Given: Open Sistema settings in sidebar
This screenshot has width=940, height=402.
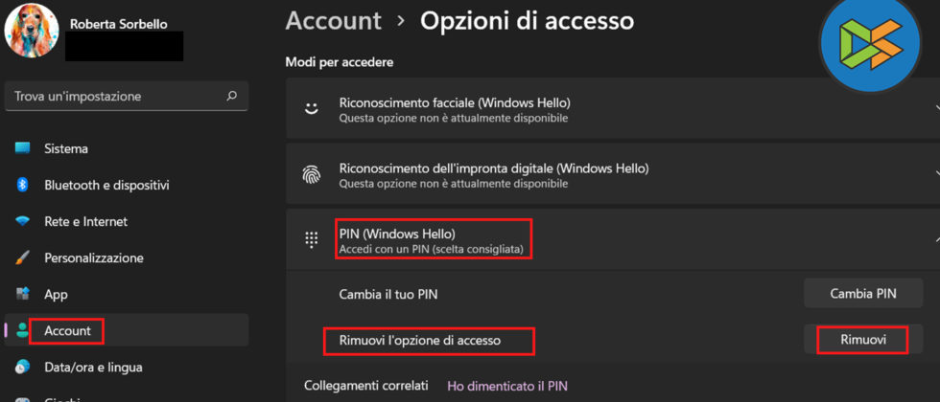Looking at the screenshot, I should 66,148.
